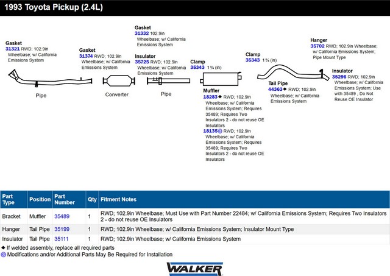Viewport: 390px width, 276px height.
Task: Click the Qty column header
Action: pyautogui.click(x=92, y=199)
